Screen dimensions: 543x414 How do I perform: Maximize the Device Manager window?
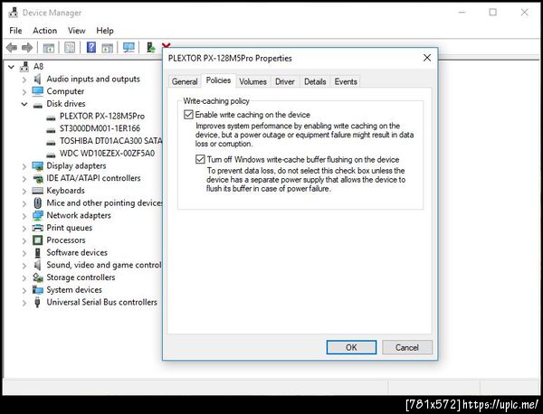pyautogui.click(x=493, y=13)
